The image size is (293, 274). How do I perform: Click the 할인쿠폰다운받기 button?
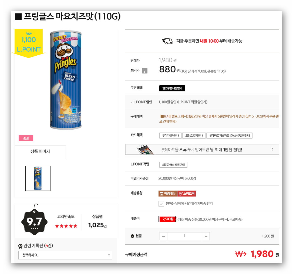click(x=172, y=88)
